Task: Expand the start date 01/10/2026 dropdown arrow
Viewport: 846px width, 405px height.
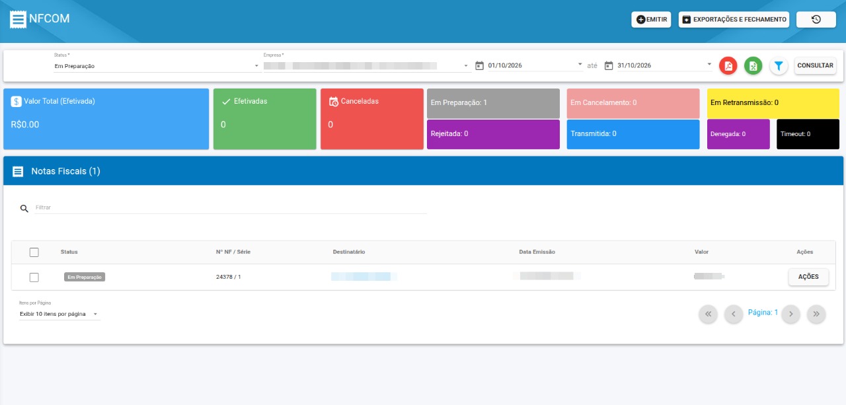Action: (580, 64)
